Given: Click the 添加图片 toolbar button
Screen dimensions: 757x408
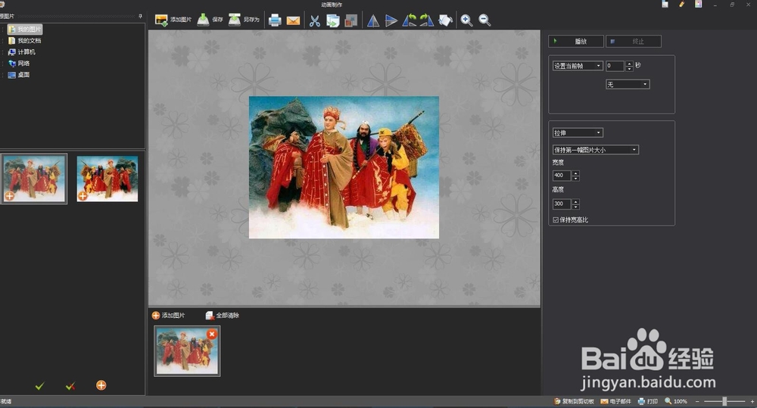Looking at the screenshot, I should coord(173,20).
